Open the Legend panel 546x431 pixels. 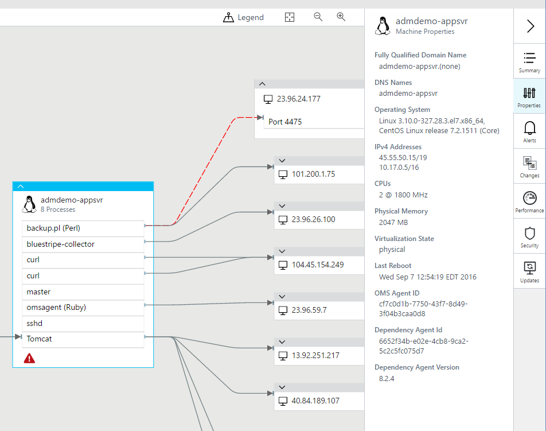pyautogui.click(x=243, y=17)
